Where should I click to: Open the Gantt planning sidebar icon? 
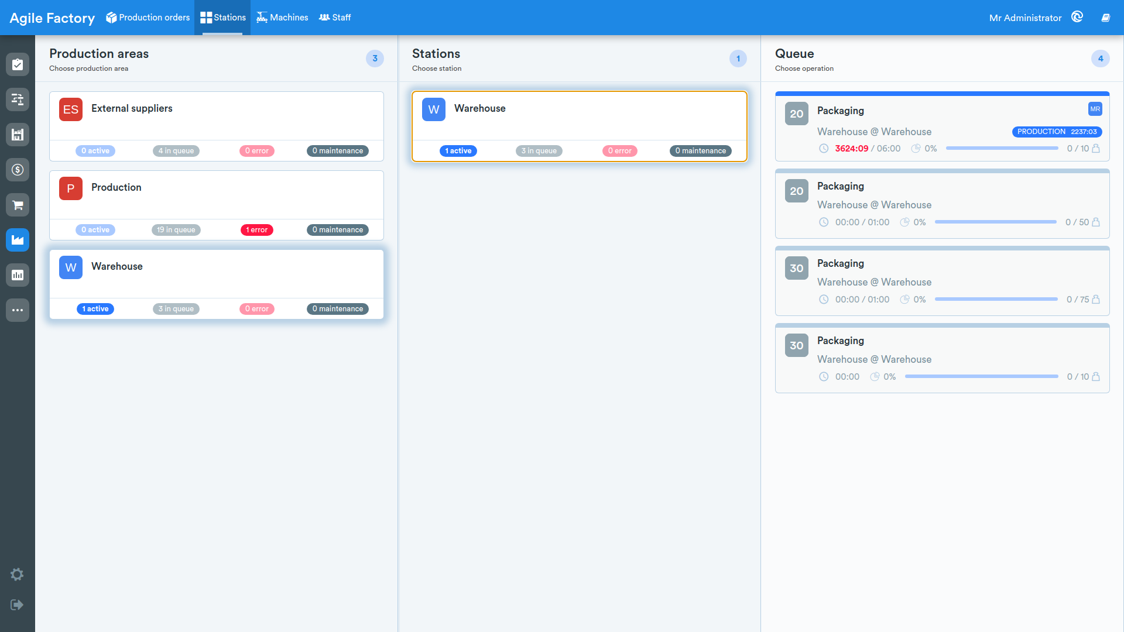pyautogui.click(x=18, y=99)
